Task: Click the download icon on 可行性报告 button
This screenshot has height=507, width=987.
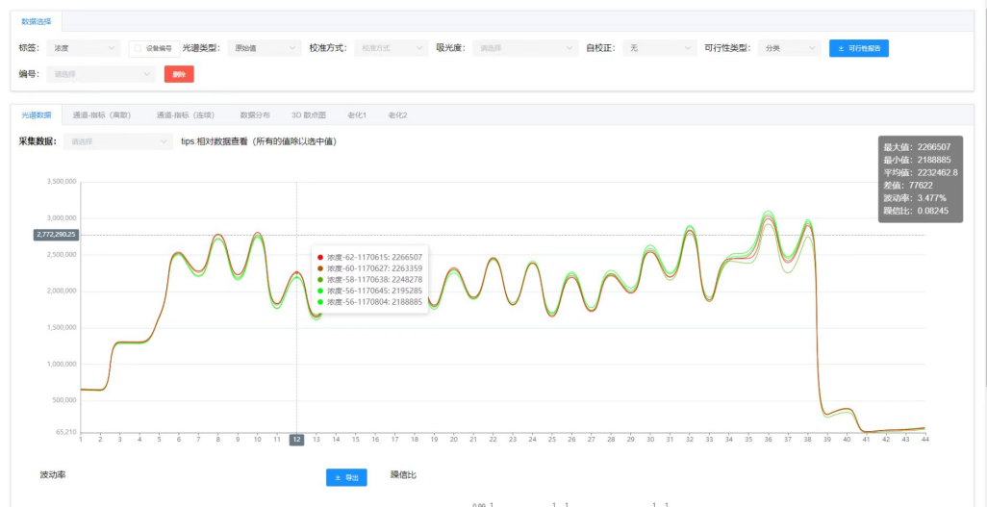Action: pos(842,48)
